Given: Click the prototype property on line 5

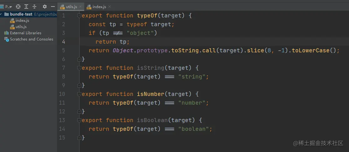Looking at the screenshot, I should (x=152, y=50).
